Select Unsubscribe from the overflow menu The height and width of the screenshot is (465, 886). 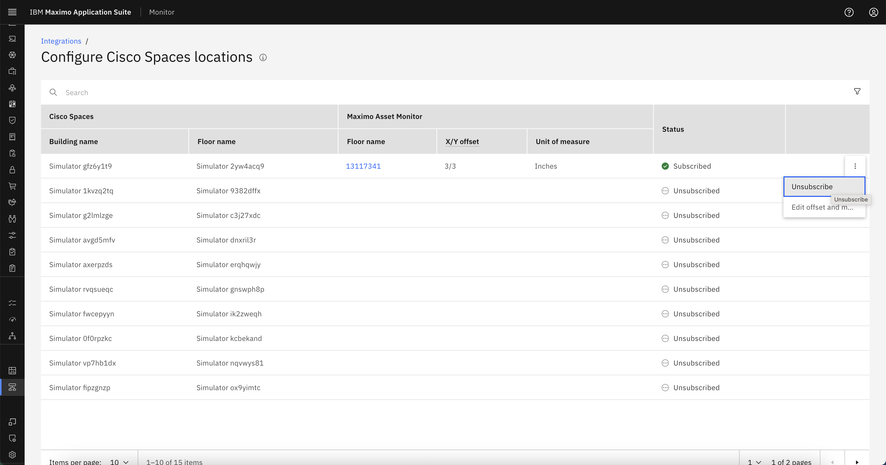click(824, 187)
